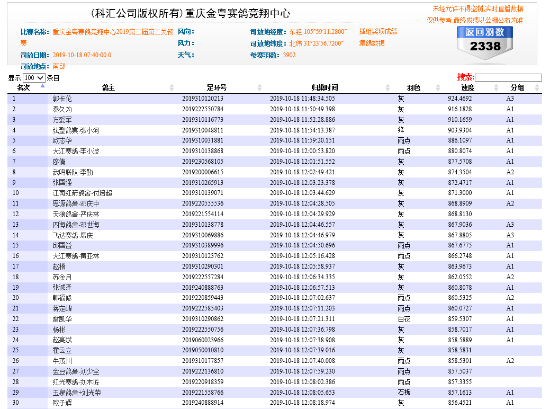Image resolution: width=550 pixels, height=409 pixels.
Task: Click the sort arrows beside 足环号 header
Action: [259, 87]
